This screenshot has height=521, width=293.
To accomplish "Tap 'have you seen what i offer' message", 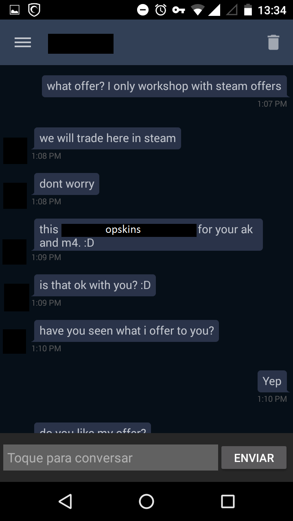I will tap(127, 331).
